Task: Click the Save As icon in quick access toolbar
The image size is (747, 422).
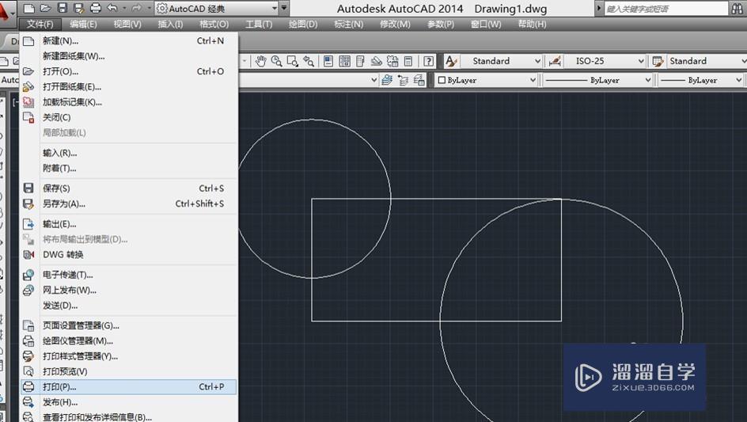Action: pos(78,8)
